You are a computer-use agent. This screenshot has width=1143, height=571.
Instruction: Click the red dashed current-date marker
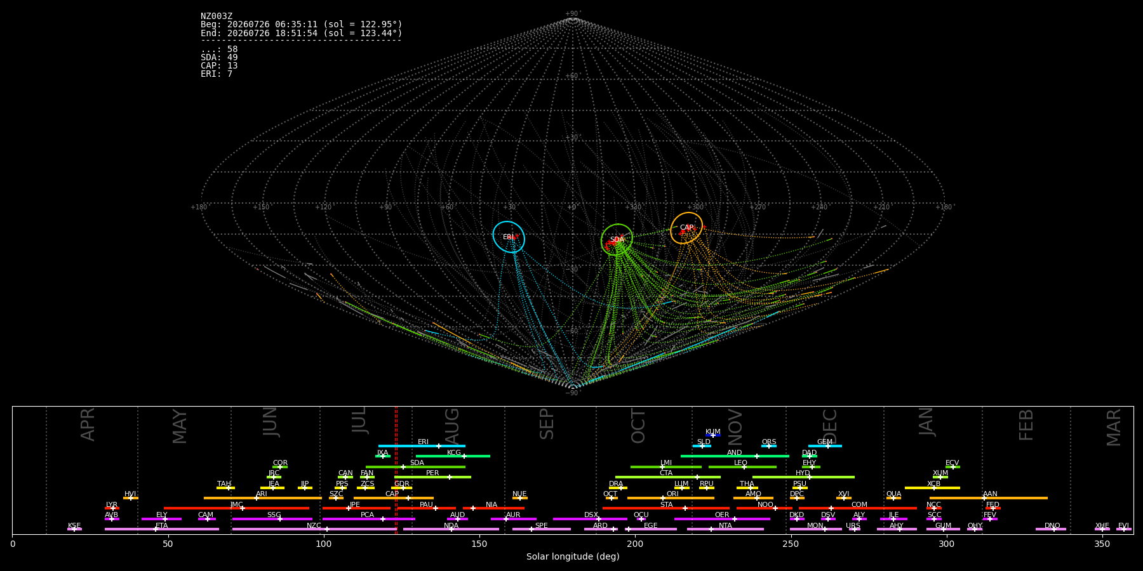396,470
